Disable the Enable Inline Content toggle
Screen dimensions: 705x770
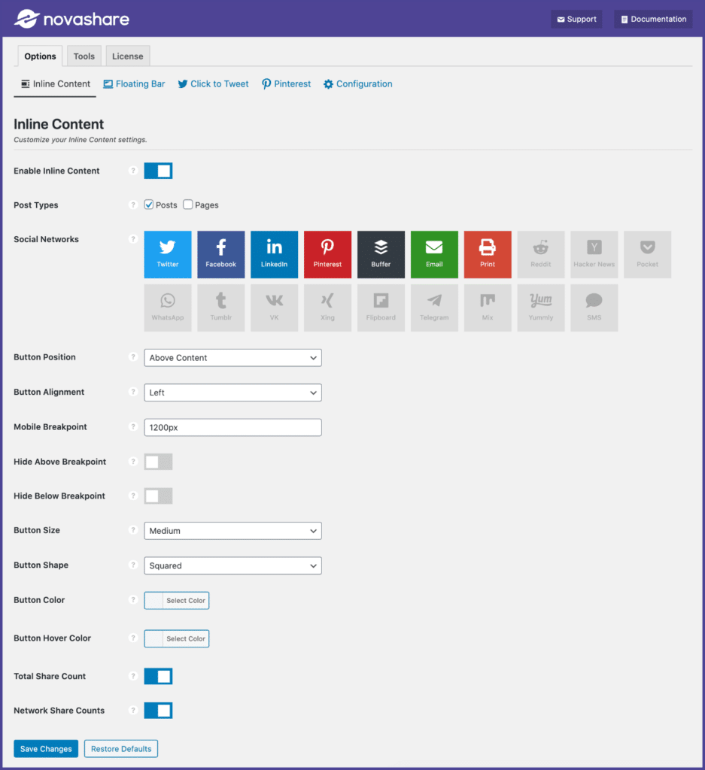158,171
